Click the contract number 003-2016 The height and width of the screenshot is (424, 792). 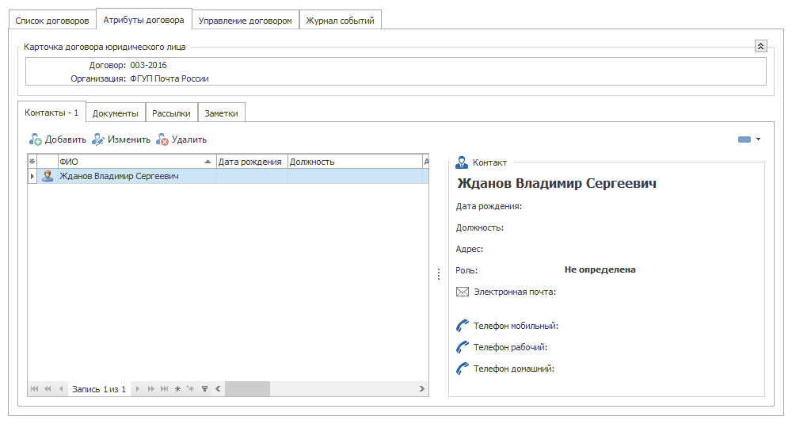149,65
